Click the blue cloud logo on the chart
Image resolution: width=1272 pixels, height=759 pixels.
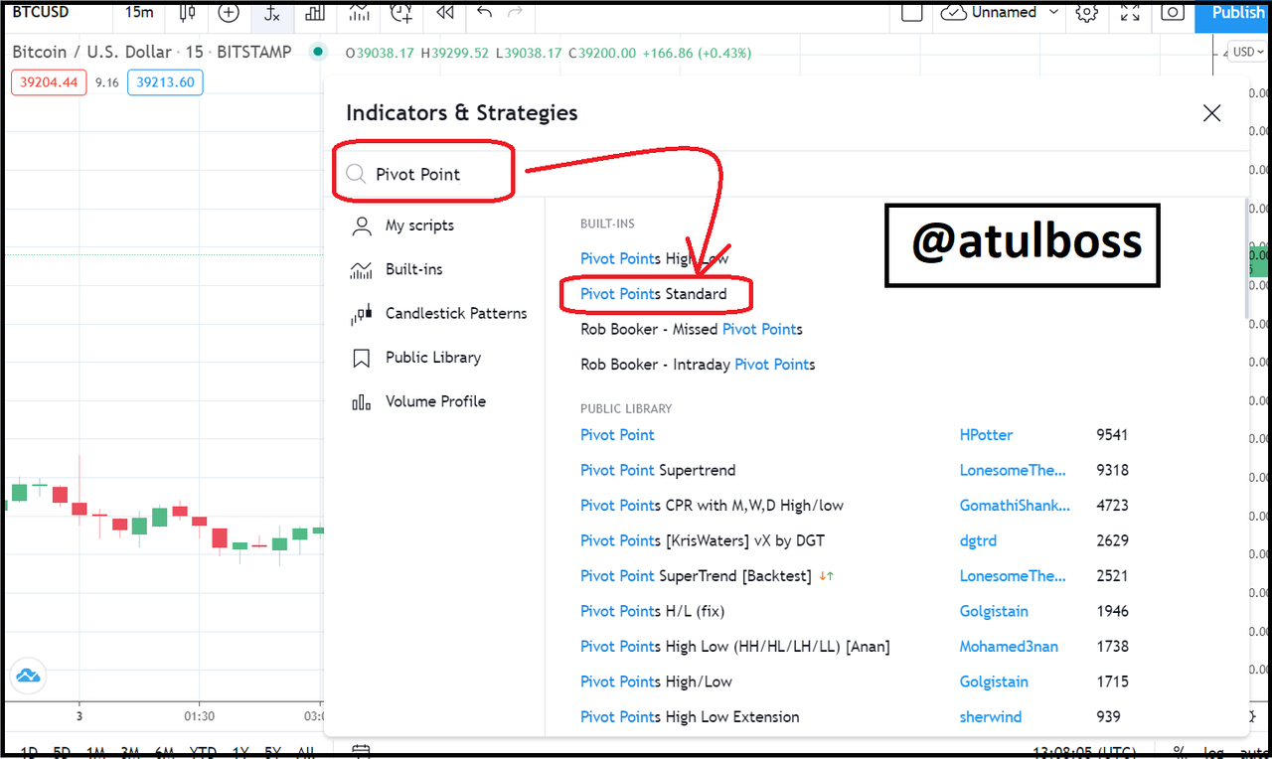(28, 677)
